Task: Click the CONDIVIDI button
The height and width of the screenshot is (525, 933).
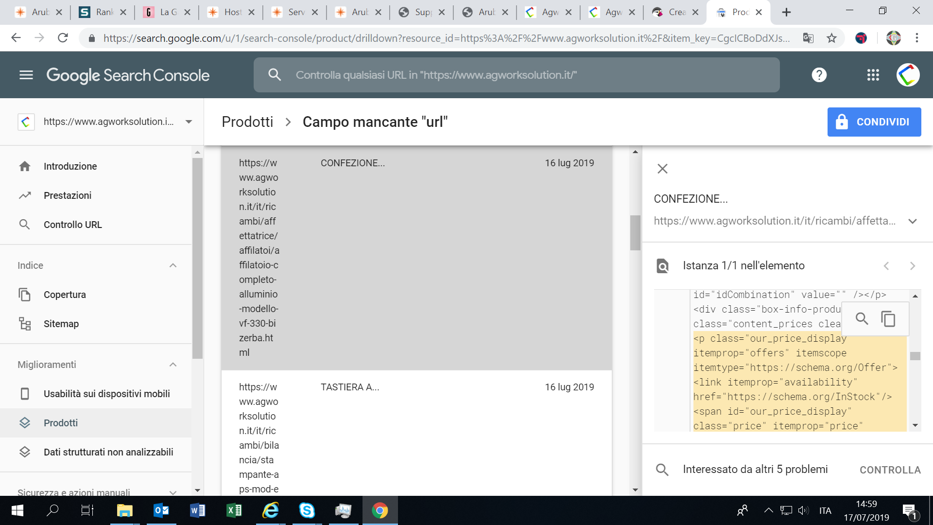Action: tap(874, 122)
